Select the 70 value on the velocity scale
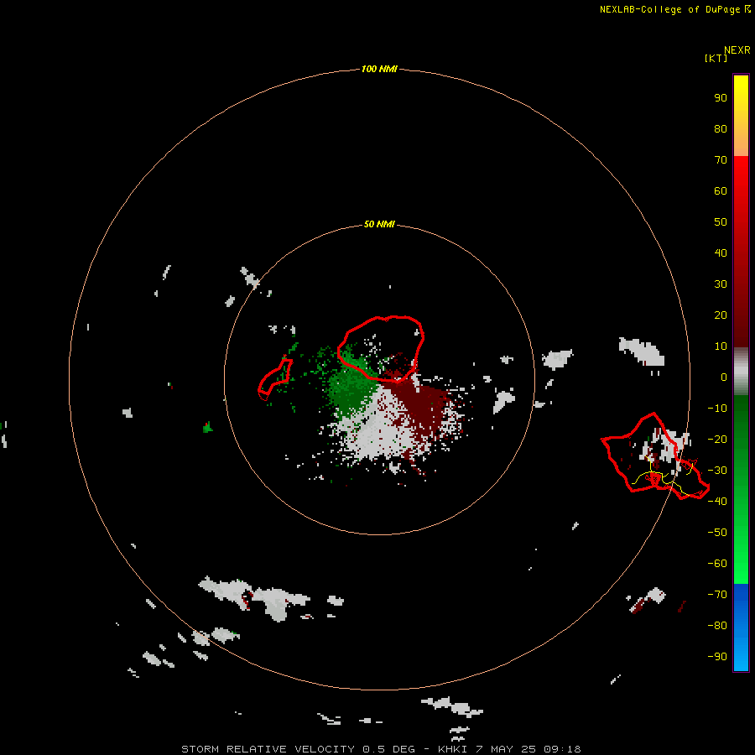This screenshot has height=755, width=755. [x=721, y=160]
